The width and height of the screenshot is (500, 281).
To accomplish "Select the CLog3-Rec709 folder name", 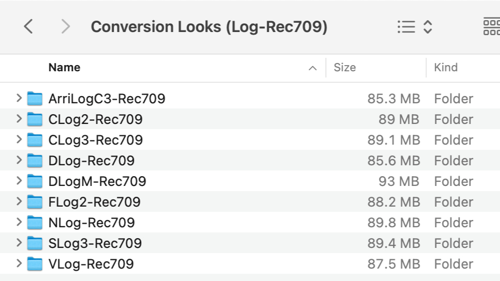I will (95, 140).
